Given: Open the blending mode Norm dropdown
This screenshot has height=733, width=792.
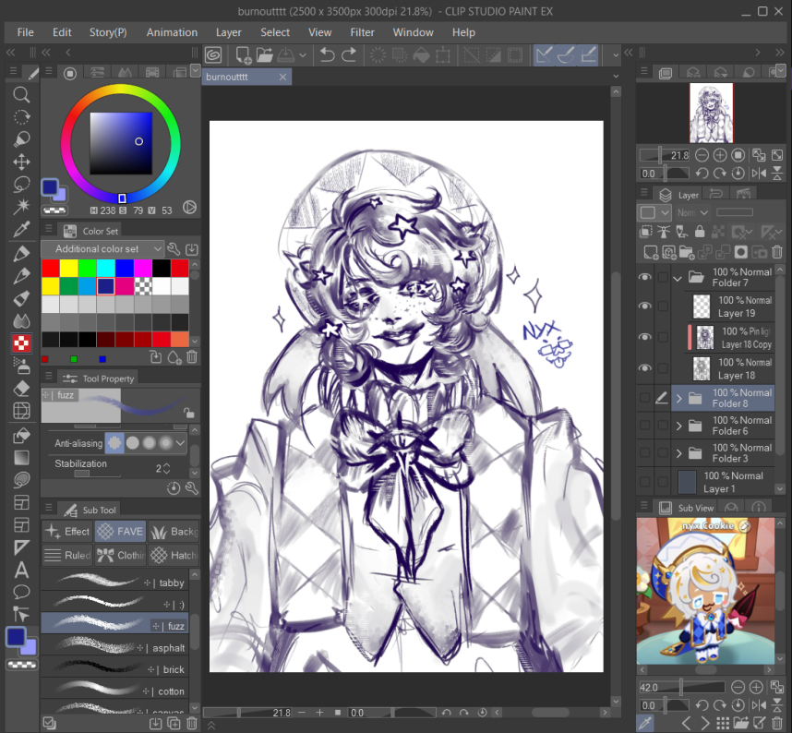Looking at the screenshot, I should (x=691, y=212).
